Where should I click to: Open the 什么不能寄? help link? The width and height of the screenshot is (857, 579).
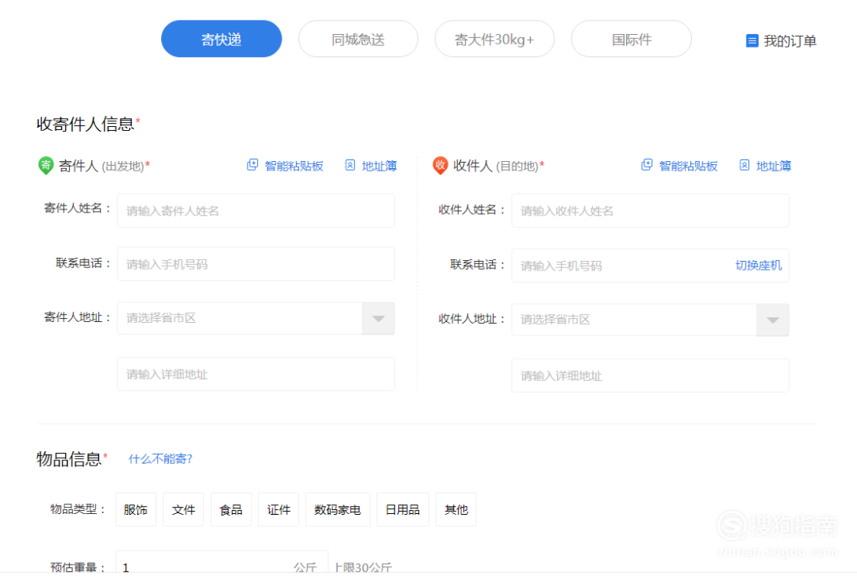(x=160, y=458)
